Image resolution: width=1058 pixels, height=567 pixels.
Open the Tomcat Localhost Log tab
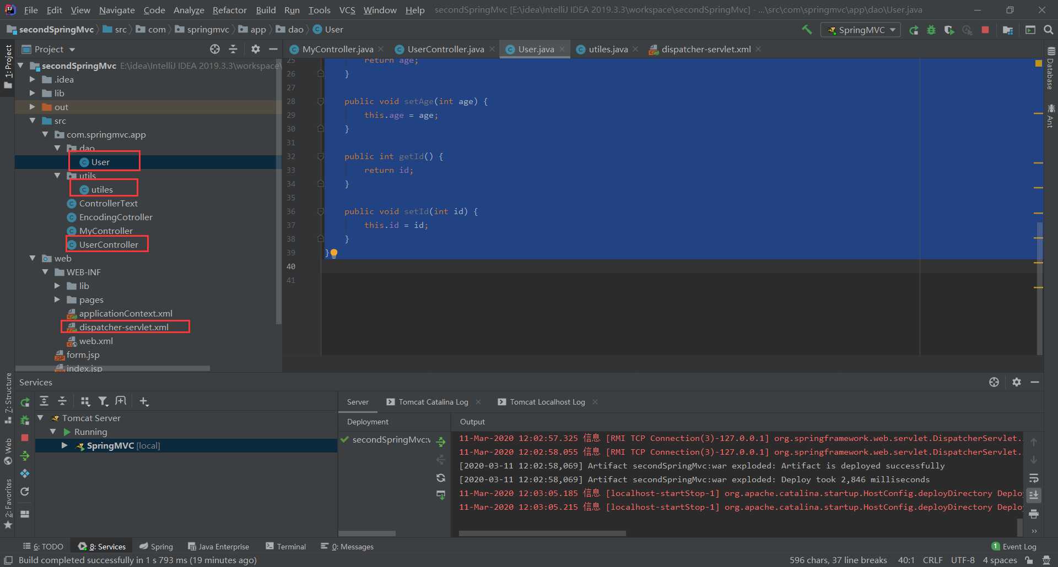pyautogui.click(x=547, y=402)
